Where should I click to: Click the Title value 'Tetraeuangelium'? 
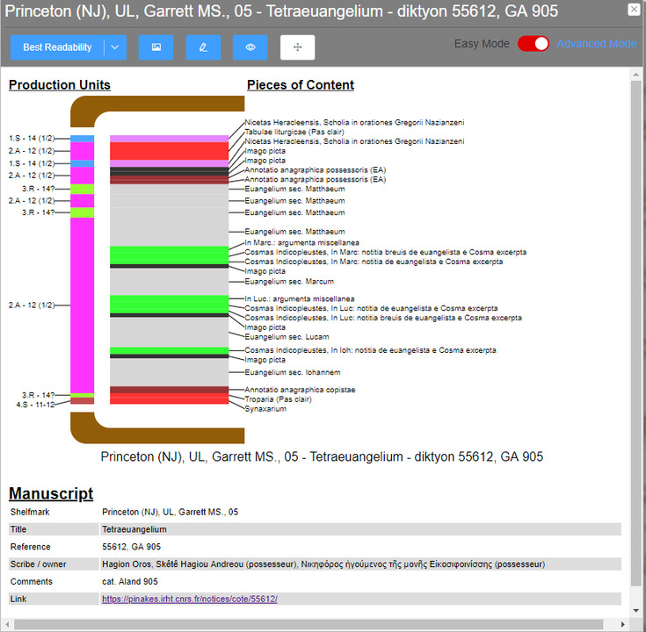click(x=134, y=529)
